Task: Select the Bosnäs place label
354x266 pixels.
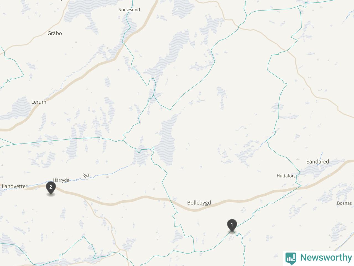Action: click(344, 203)
